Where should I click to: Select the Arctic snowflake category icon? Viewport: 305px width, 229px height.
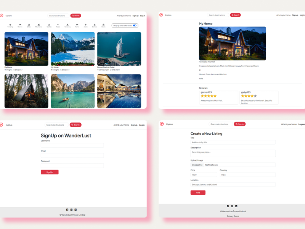click(x=85, y=25)
